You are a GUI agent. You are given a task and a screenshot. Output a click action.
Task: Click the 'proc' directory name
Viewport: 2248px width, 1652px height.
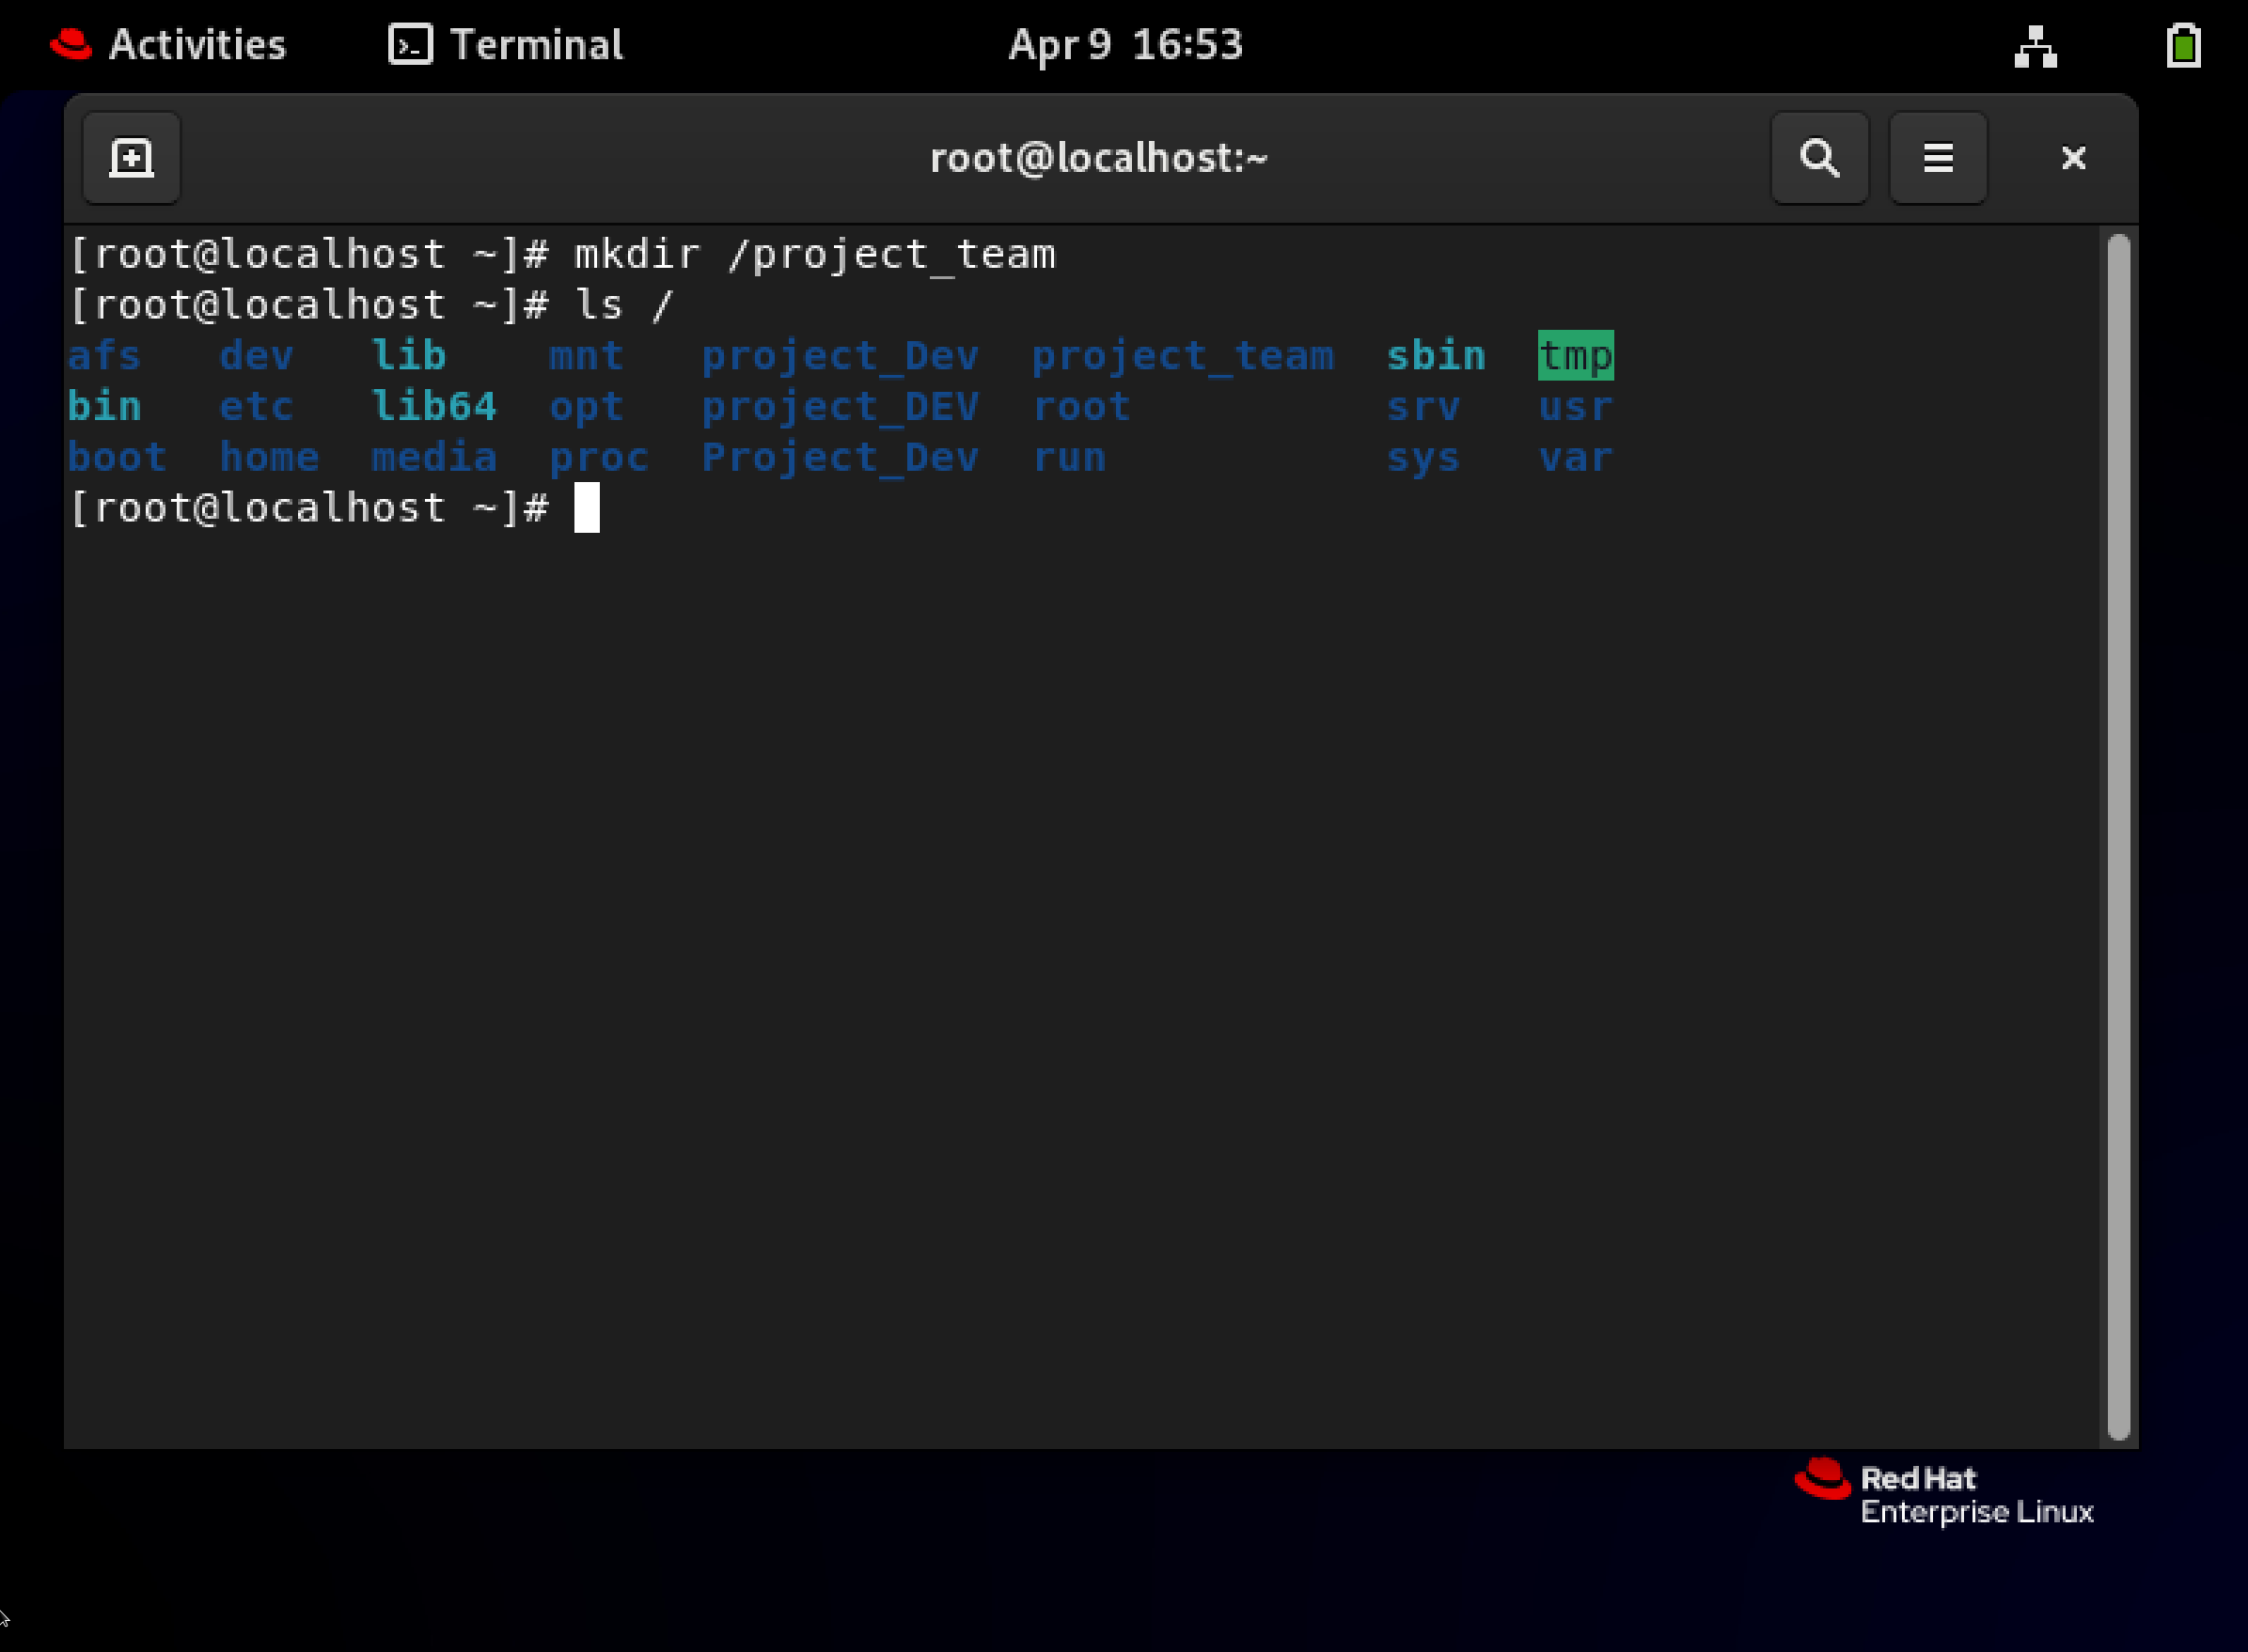point(598,459)
